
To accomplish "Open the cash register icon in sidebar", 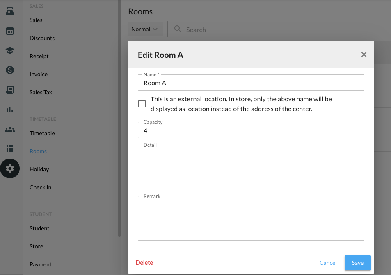I will point(10,11).
